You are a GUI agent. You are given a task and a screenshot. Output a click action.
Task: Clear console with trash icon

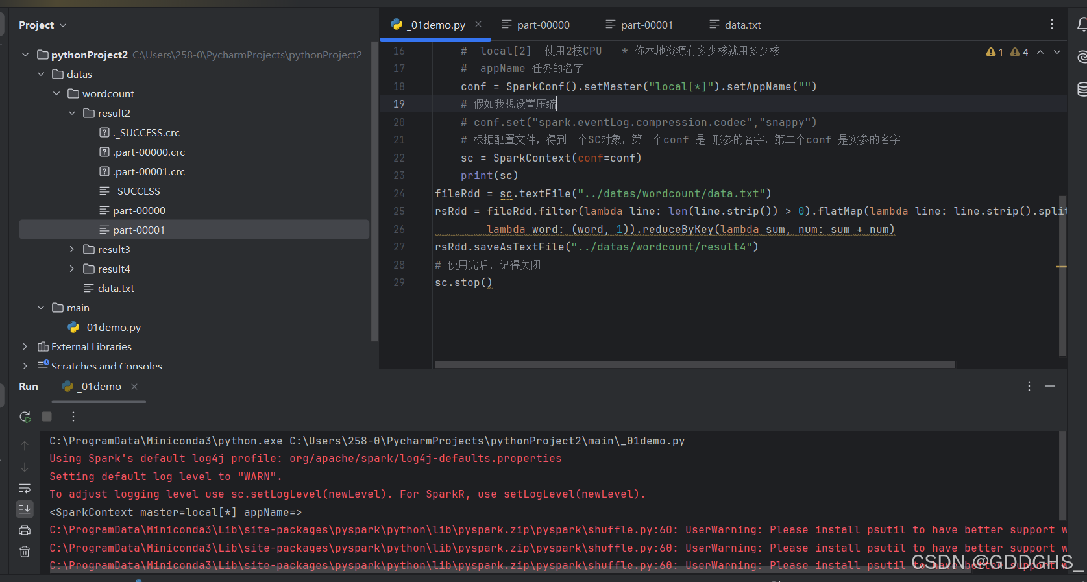(x=25, y=552)
